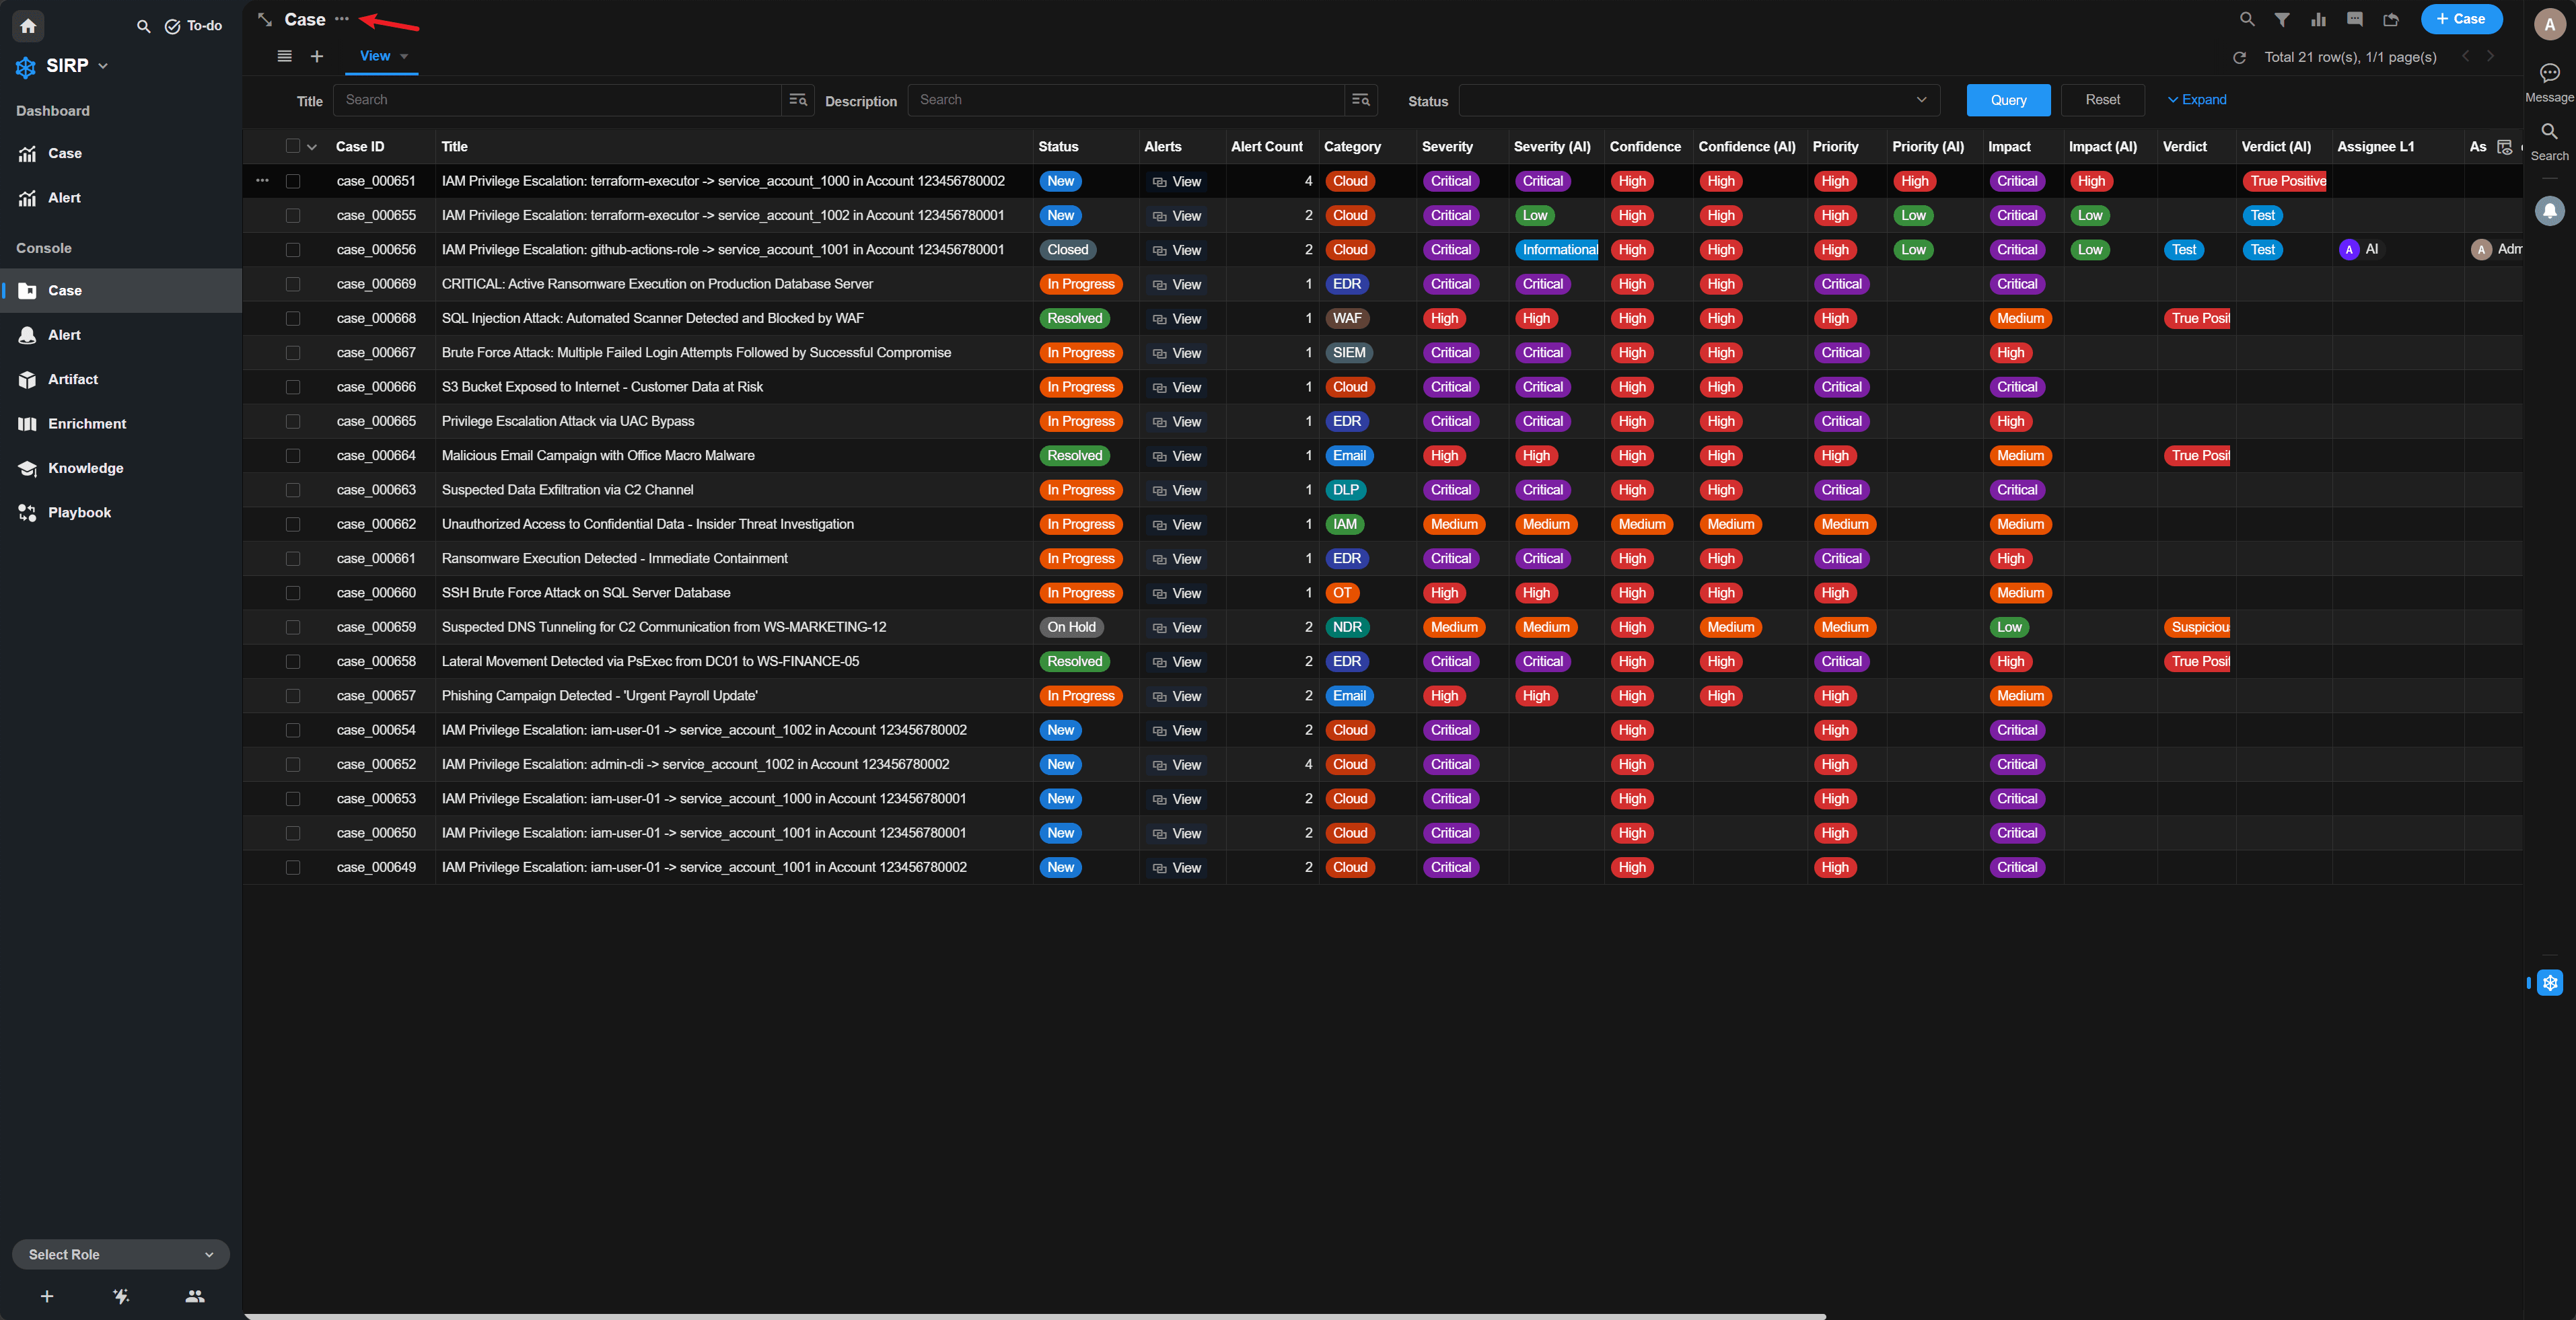Viewport: 2576px width, 1320px height.
Task: Check the row checkbox for case_000667
Action: [293, 353]
